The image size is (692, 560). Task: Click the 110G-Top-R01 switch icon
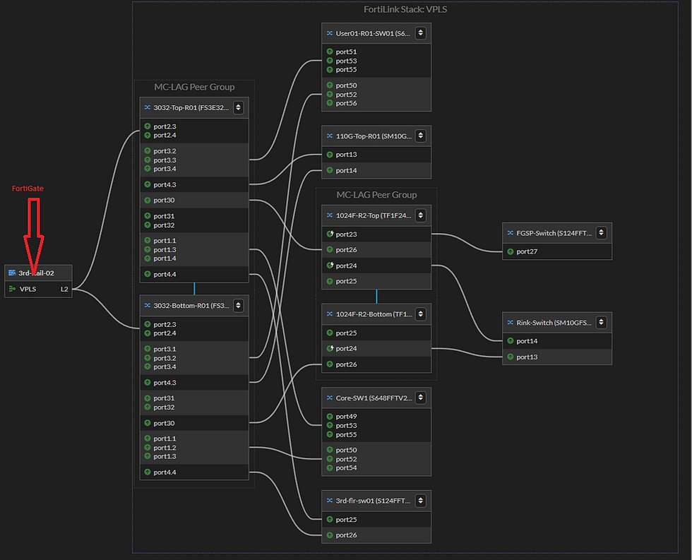[x=330, y=136]
